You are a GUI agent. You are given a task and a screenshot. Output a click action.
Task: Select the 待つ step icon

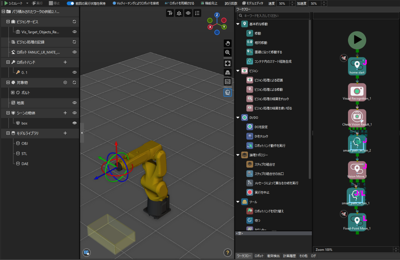[250, 220]
